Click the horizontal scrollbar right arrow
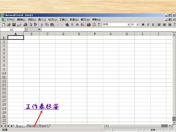This screenshot has height=132, width=176. [x=170, y=126]
